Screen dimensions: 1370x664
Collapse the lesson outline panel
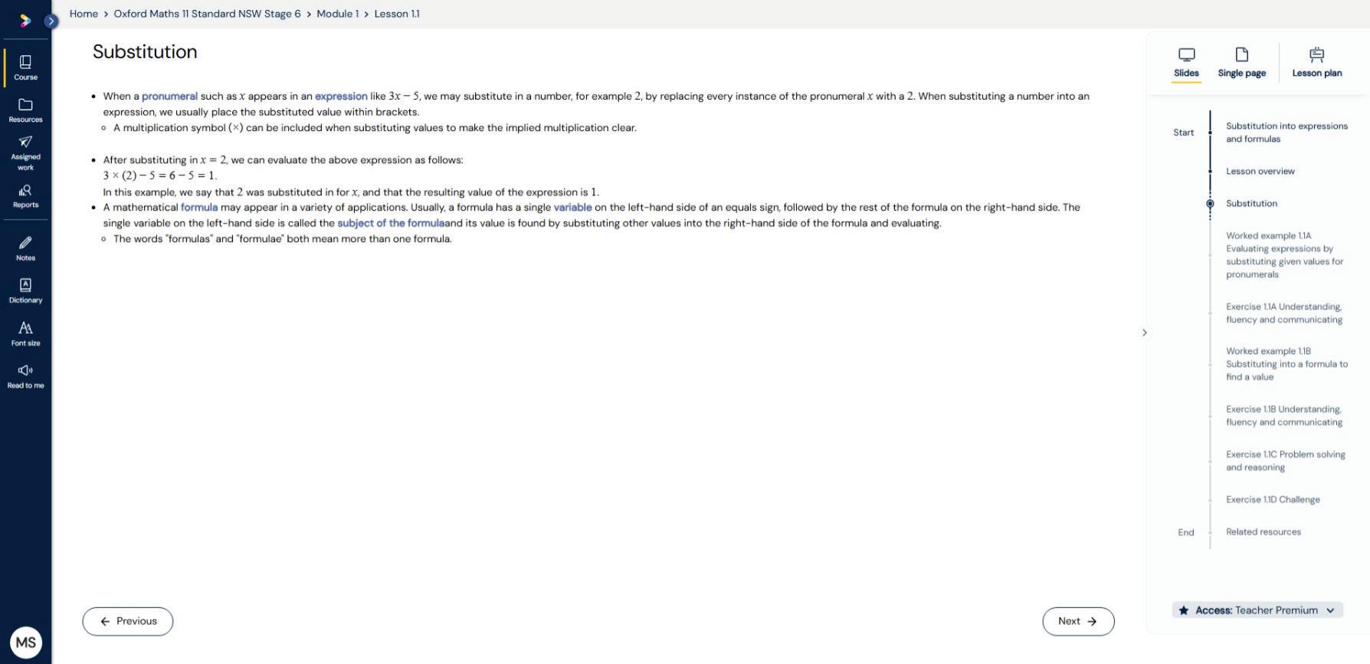[1145, 332]
